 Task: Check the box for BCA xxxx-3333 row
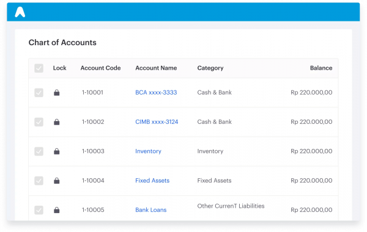pyautogui.click(x=39, y=93)
